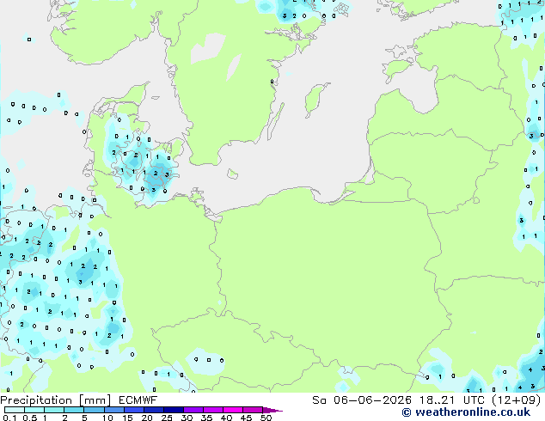
Task: Click the "Precipitation [mm]" title text
Action: tap(56, 400)
